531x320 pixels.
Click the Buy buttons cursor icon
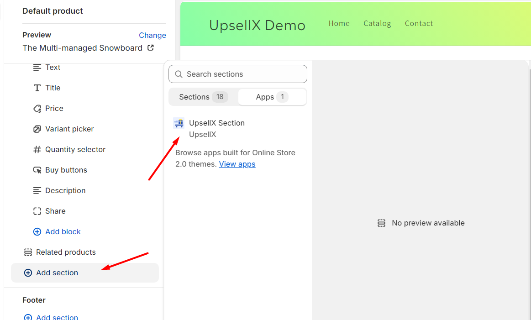point(37,170)
